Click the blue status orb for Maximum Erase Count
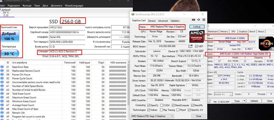 tap(2, 98)
